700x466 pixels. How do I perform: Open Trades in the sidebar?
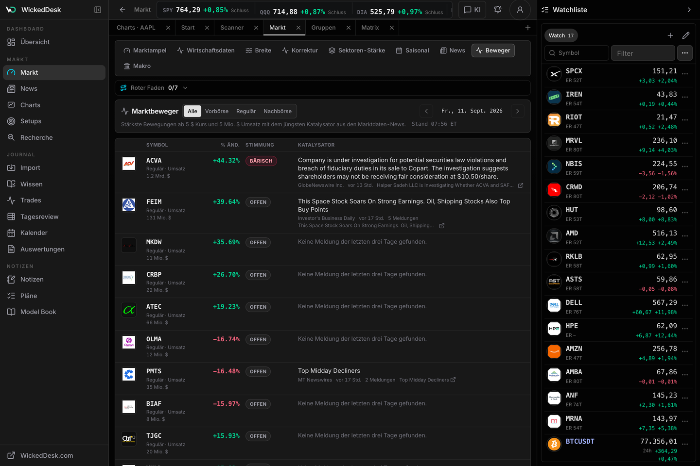pos(54,200)
